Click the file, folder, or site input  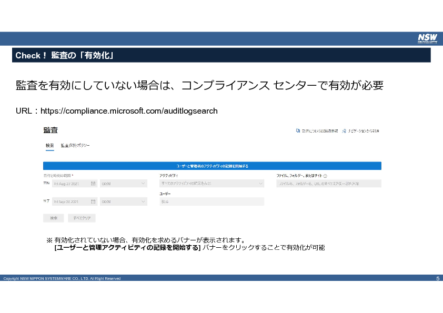coord(328,184)
